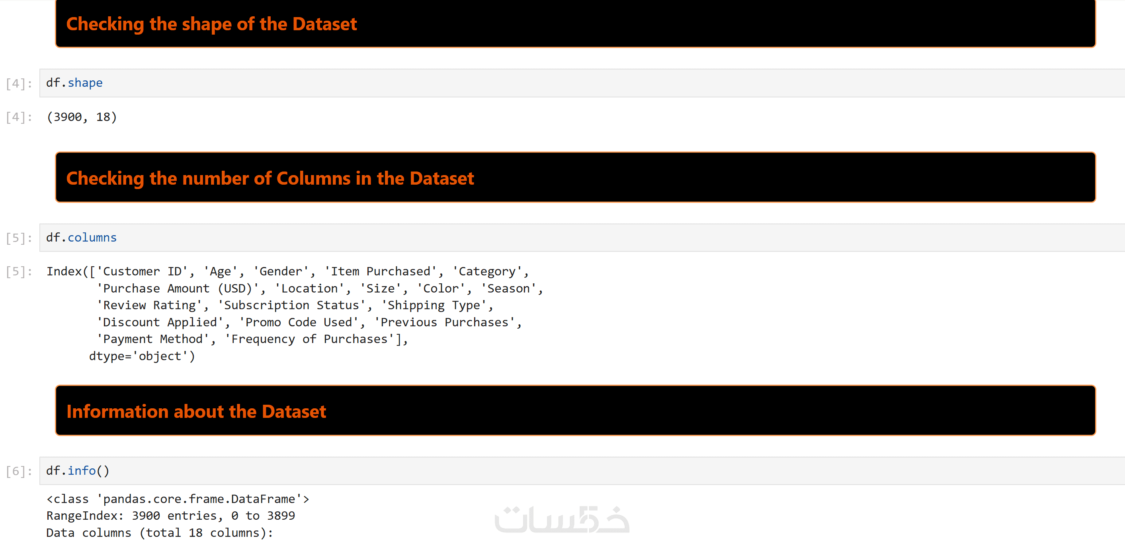
Task: Click 'Frequency of Purchases' in the columns output
Action: click(309, 339)
